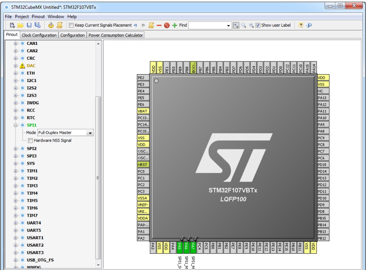Click the green plus toolbar icon
Image resolution: width=366 pixels, height=270 pixels.
[175, 25]
